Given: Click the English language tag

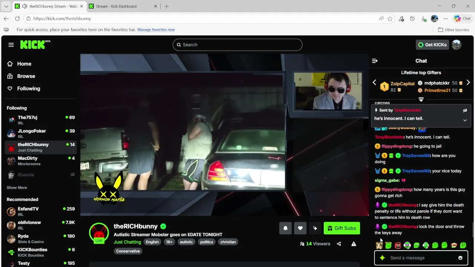Looking at the screenshot, I should pos(152,242).
